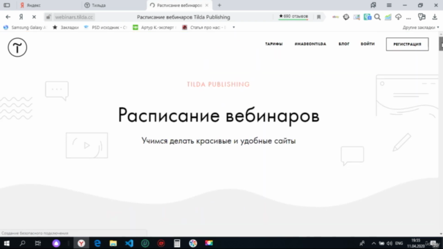Click the scrollbar down arrow

[x=441, y=234]
